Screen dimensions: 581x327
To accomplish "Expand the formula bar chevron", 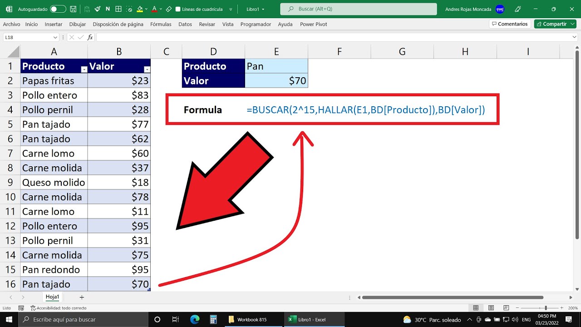I will pos(575,37).
